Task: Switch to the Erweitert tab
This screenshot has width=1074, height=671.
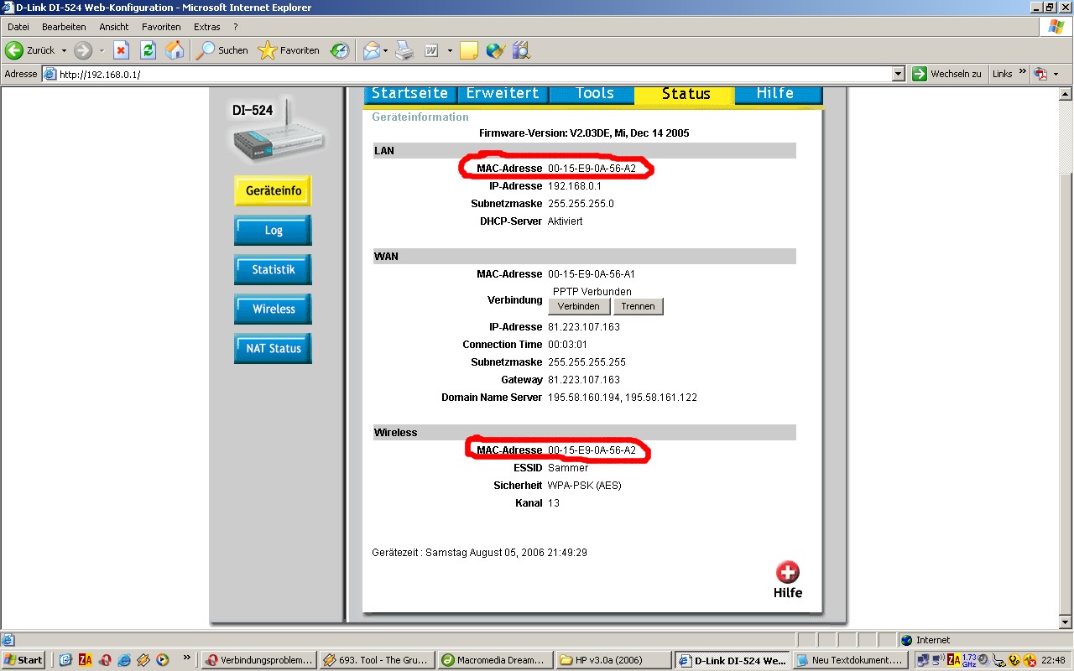Action: [x=502, y=94]
